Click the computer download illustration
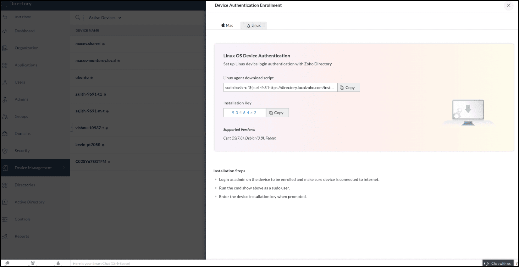This screenshot has width=519, height=267. click(x=468, y=113)
